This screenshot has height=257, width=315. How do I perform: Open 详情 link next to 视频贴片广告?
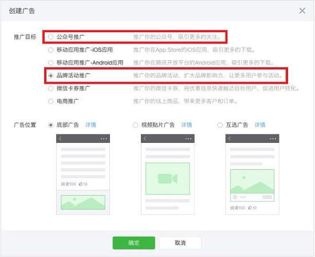click(187, 125)
